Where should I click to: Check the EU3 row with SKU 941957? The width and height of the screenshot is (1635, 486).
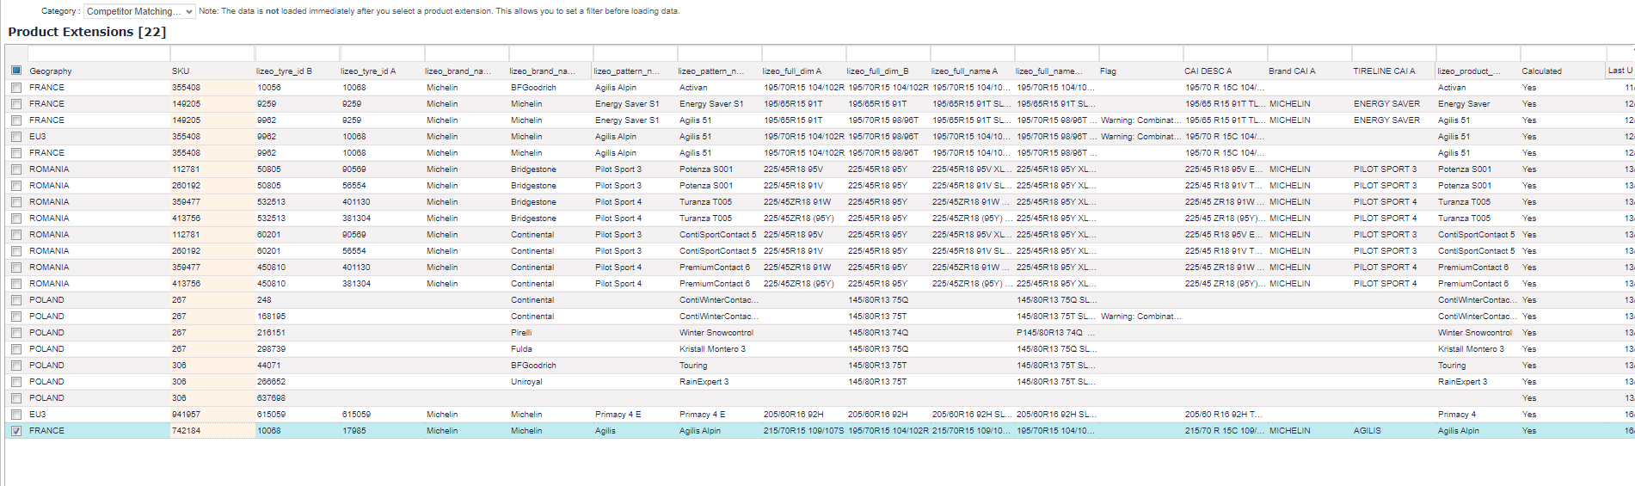[16, 415]
